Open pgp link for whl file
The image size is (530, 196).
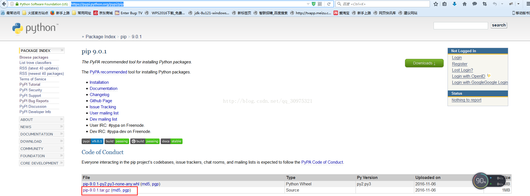tap(155, 184)
